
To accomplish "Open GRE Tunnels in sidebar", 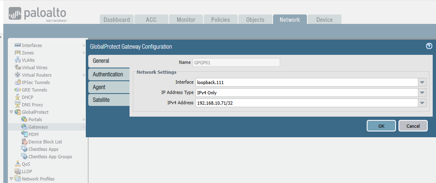I will coord(35,90).
